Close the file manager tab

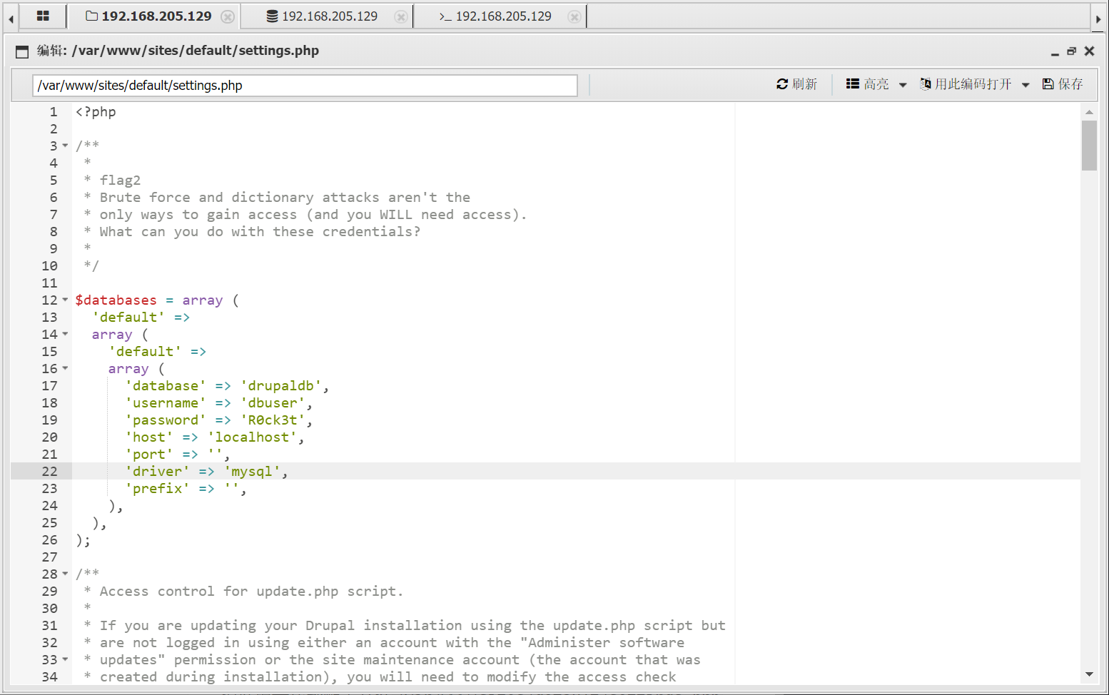click(228, 16)
